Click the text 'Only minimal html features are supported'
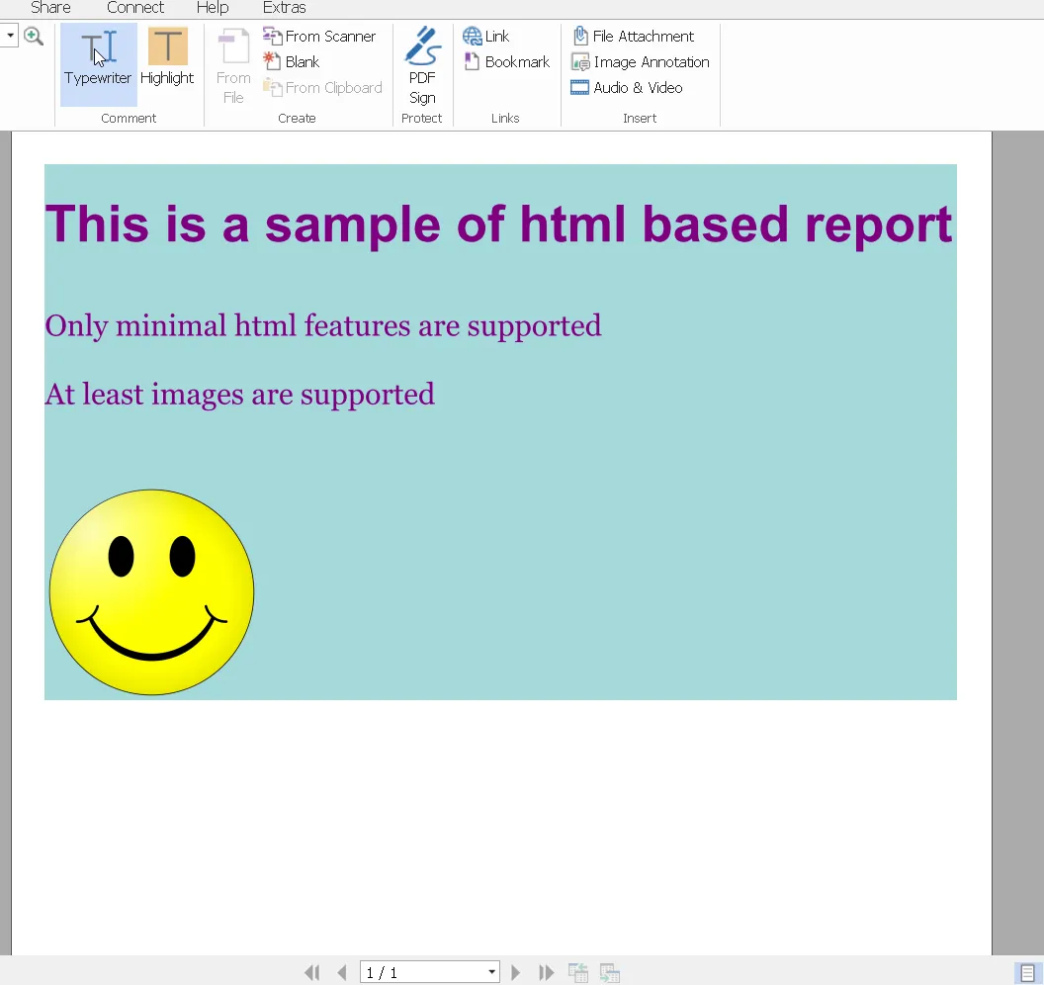Viewport: 1044px width, 985px height. coord(323,326)
